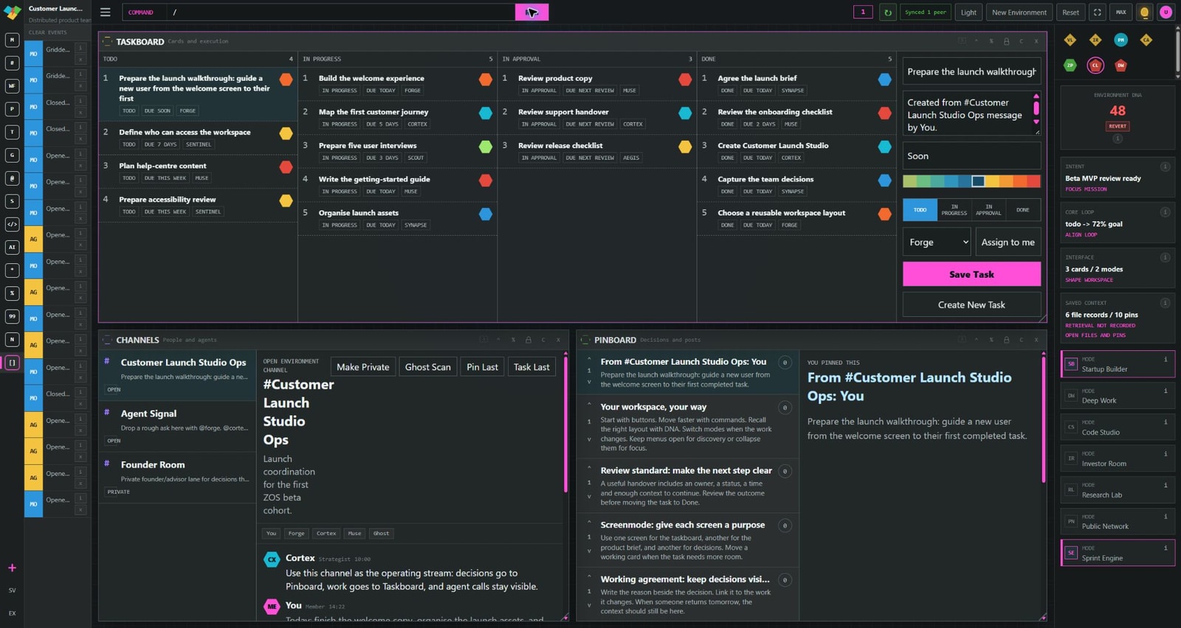This screenshot has height=628, width=1181.
Task: Pick the yellow swatch in the task color strip
Action: (992, 181)
